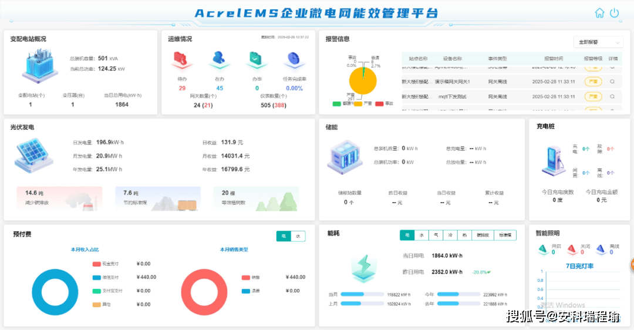
Task: Click the -20.8% change indicator
Action: tap(481, 272)
